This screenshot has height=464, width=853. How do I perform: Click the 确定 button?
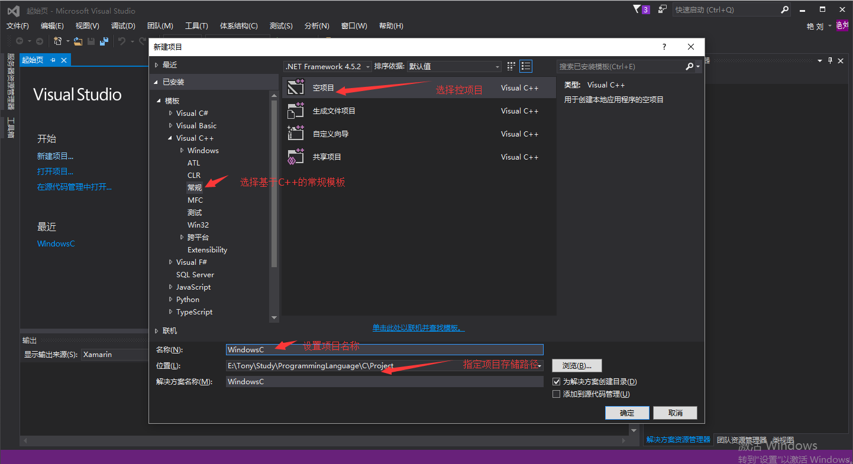click(627, 413)
